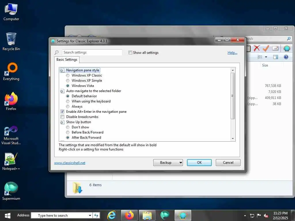
Task: Open the Backup dropdown button
Action: 168,163
